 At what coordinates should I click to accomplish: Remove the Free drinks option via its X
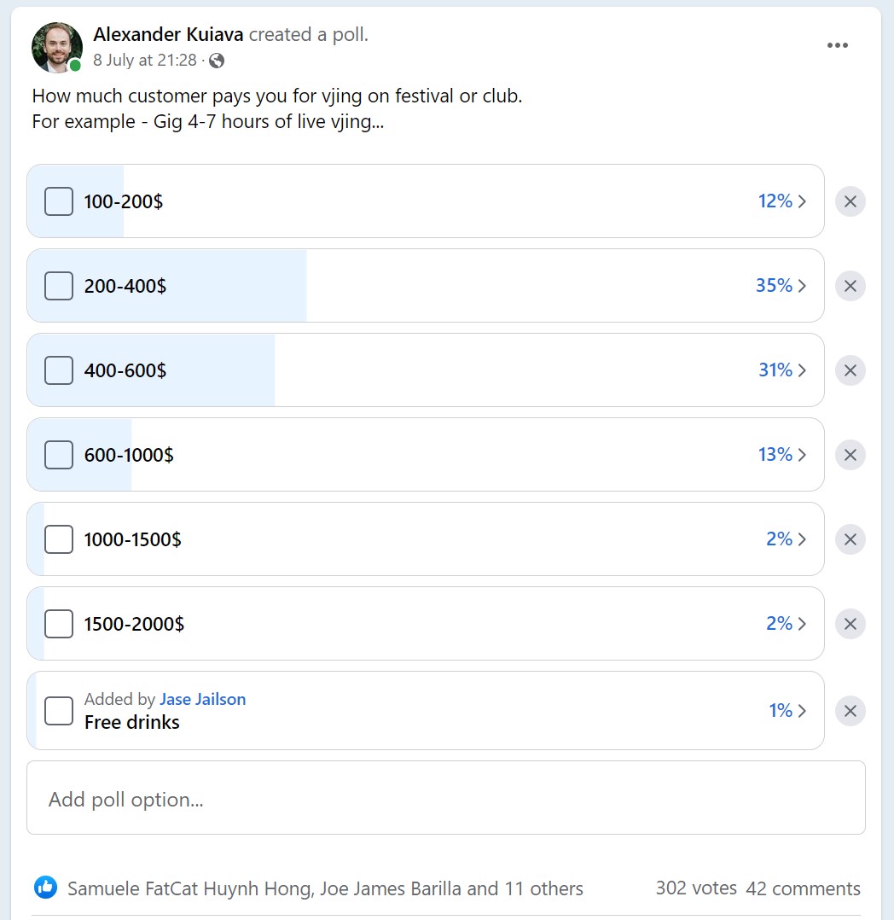click(850, 711)
